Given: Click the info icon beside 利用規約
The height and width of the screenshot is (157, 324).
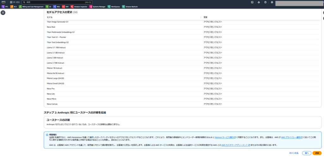Looking at the screenshot, I should coord(47,135).
